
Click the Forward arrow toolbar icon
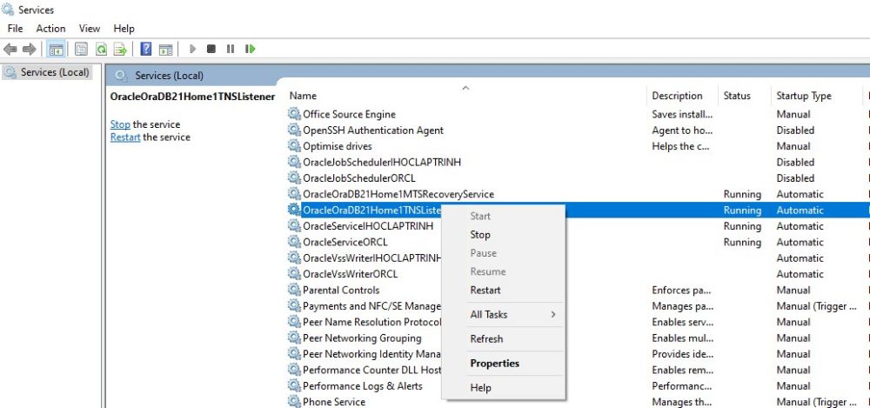[29, 50]
